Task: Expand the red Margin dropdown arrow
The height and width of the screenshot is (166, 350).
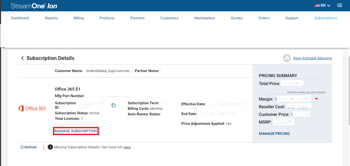Action: pos(316,99)
